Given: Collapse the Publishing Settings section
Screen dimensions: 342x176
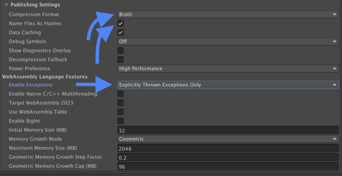Looking at the screenshot, I should click(6, 5).
